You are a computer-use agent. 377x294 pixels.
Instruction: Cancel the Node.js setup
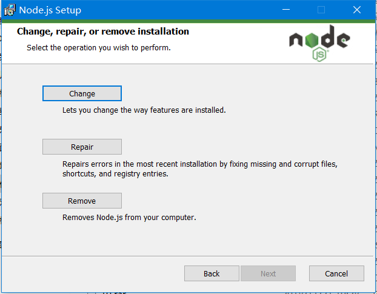[336, 273]
